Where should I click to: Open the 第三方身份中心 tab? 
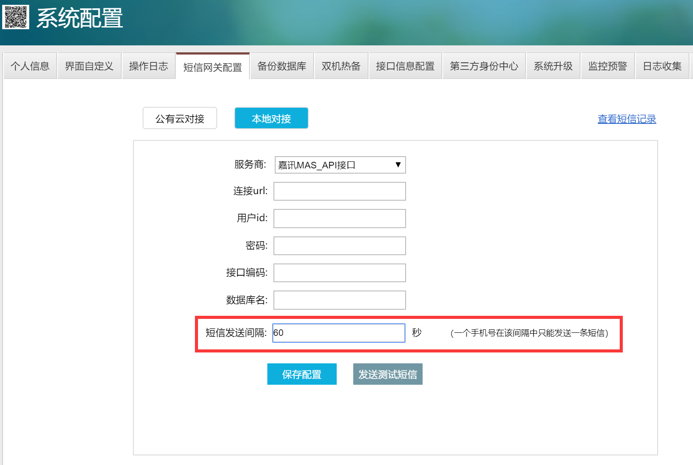click(x=484, y=66)
